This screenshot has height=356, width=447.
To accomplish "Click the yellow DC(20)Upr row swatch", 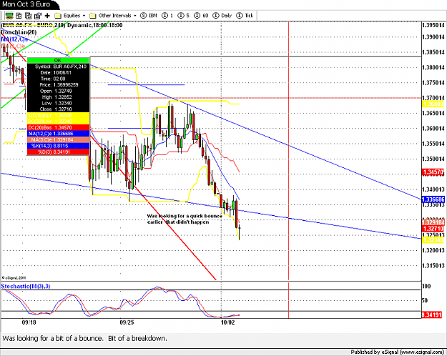I will pos(58,115).
